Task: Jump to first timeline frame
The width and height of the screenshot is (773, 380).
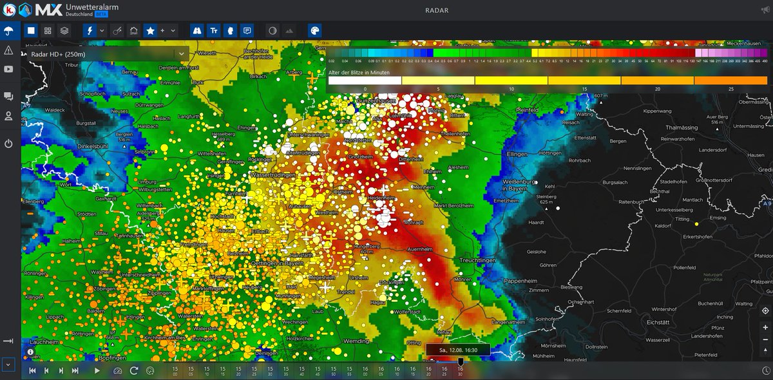Action: 32,370
